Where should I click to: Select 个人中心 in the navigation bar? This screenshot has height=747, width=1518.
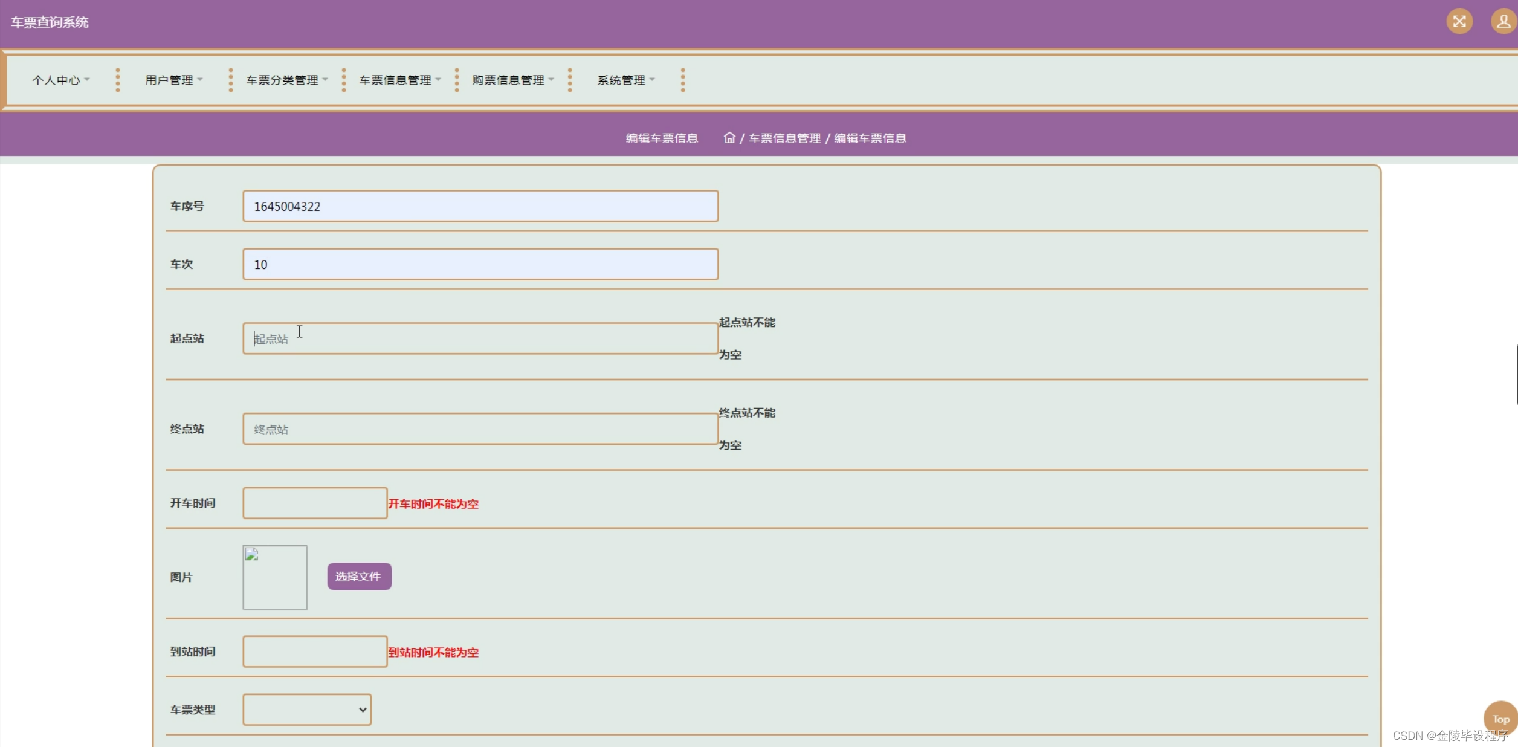(x=59, y=79)
